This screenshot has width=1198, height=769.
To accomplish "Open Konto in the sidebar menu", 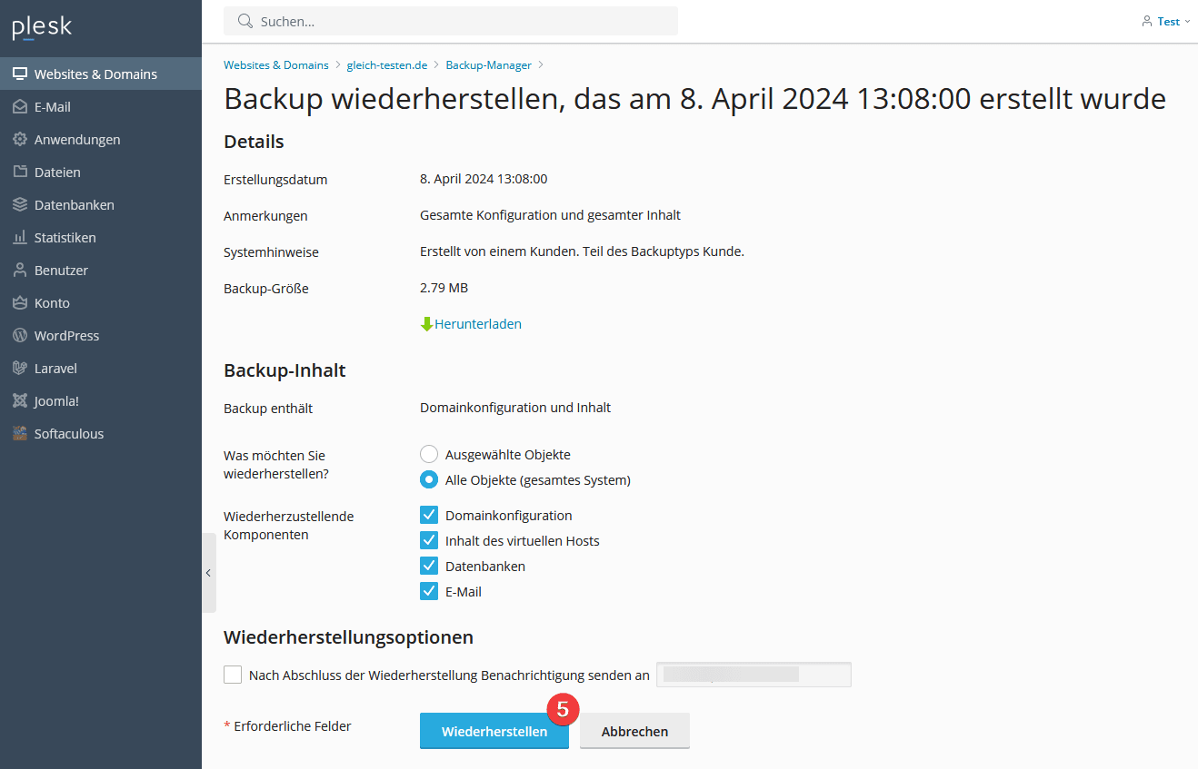I will click(52, 303).
